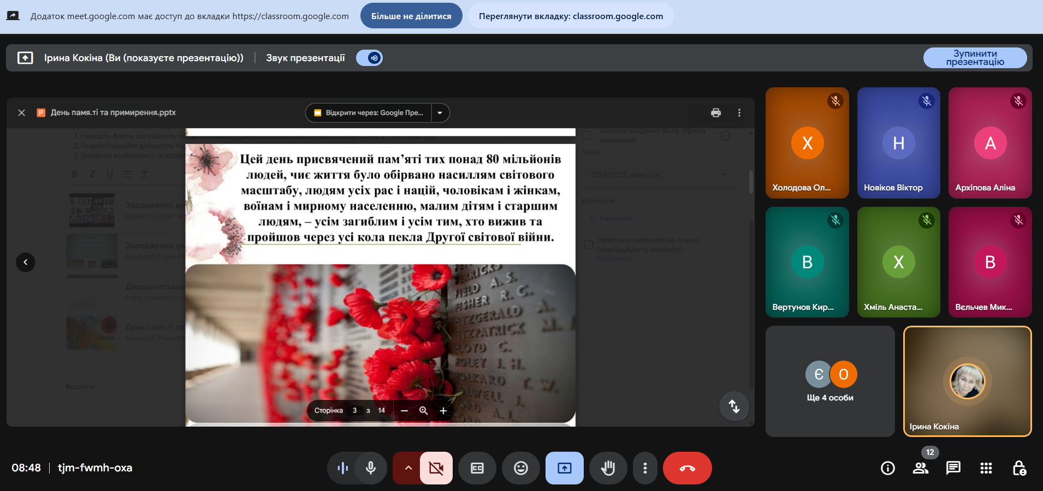The image size is (1043, 491).
Task: Print the presentation file
Action: (x=716, y=112)
